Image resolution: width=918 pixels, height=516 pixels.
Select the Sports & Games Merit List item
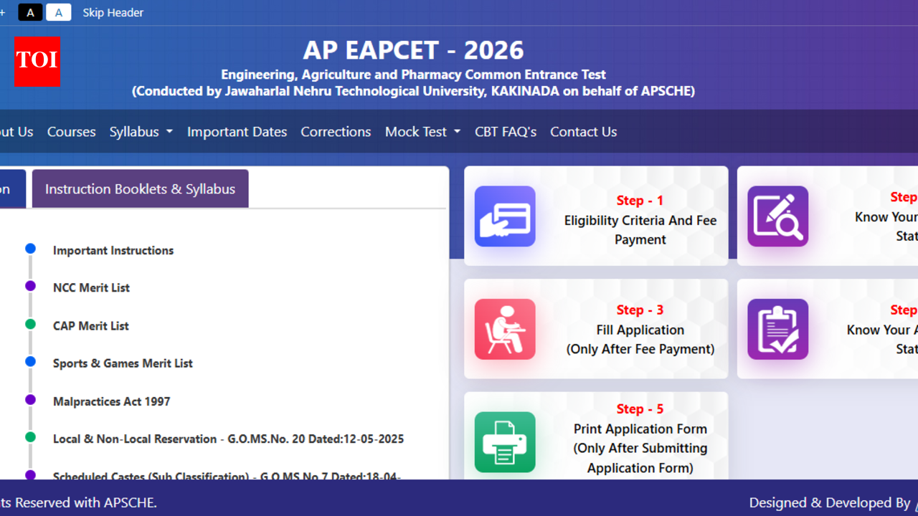click(x=123, y=363)
